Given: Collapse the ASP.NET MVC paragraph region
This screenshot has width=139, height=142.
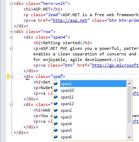Looking at the screenshot, I should coord(11,48).
